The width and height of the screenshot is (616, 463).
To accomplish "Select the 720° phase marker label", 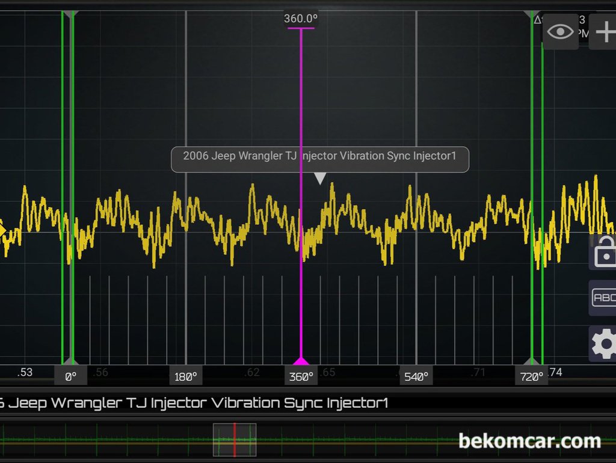I will point(532,377).
